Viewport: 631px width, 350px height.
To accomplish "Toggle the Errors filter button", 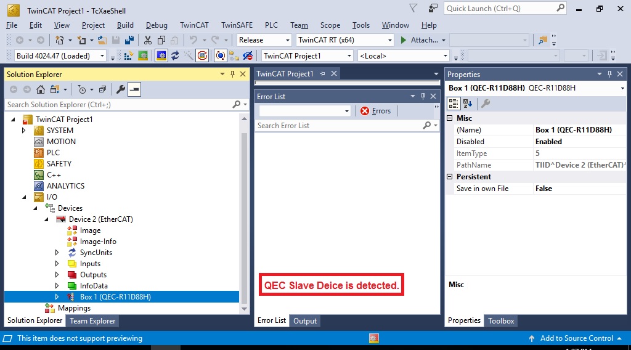I will coord(375,111).
